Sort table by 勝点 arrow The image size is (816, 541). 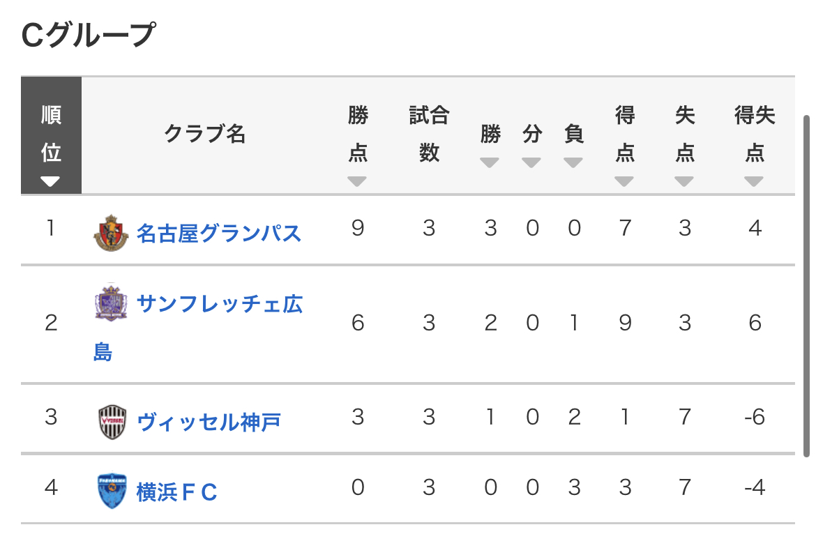click(x=357, y=181)
